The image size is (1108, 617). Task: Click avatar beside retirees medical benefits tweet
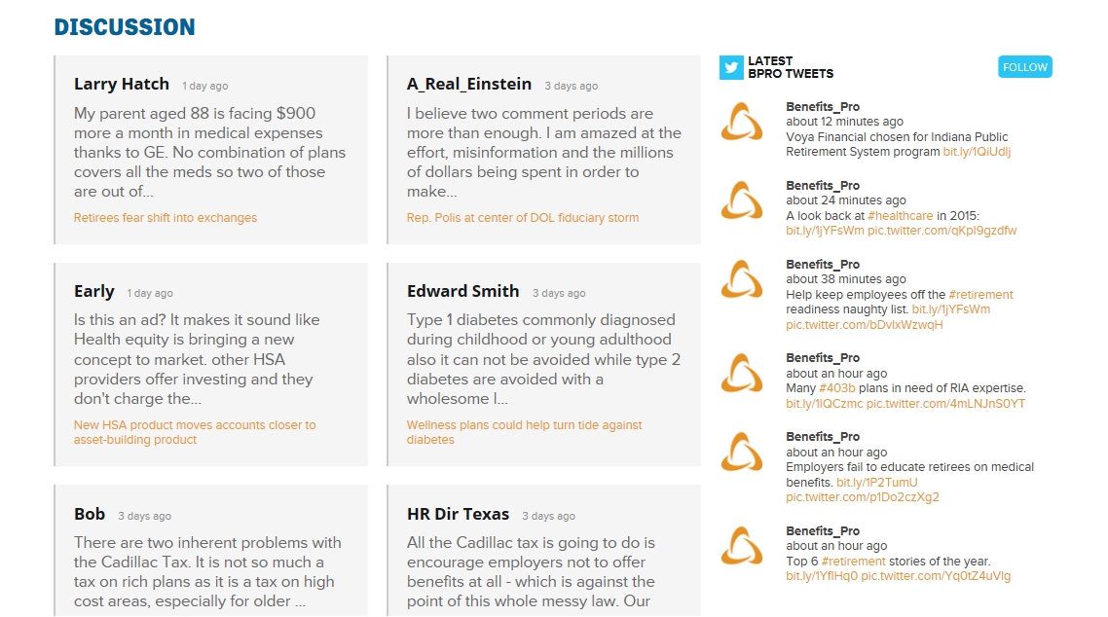coord(742,453)
